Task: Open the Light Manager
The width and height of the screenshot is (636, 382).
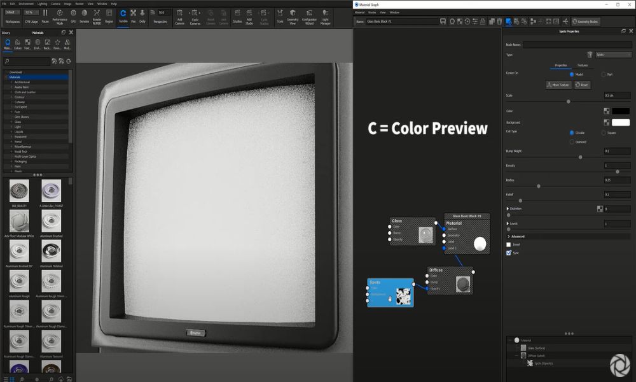Action: [x=325, y=15]
